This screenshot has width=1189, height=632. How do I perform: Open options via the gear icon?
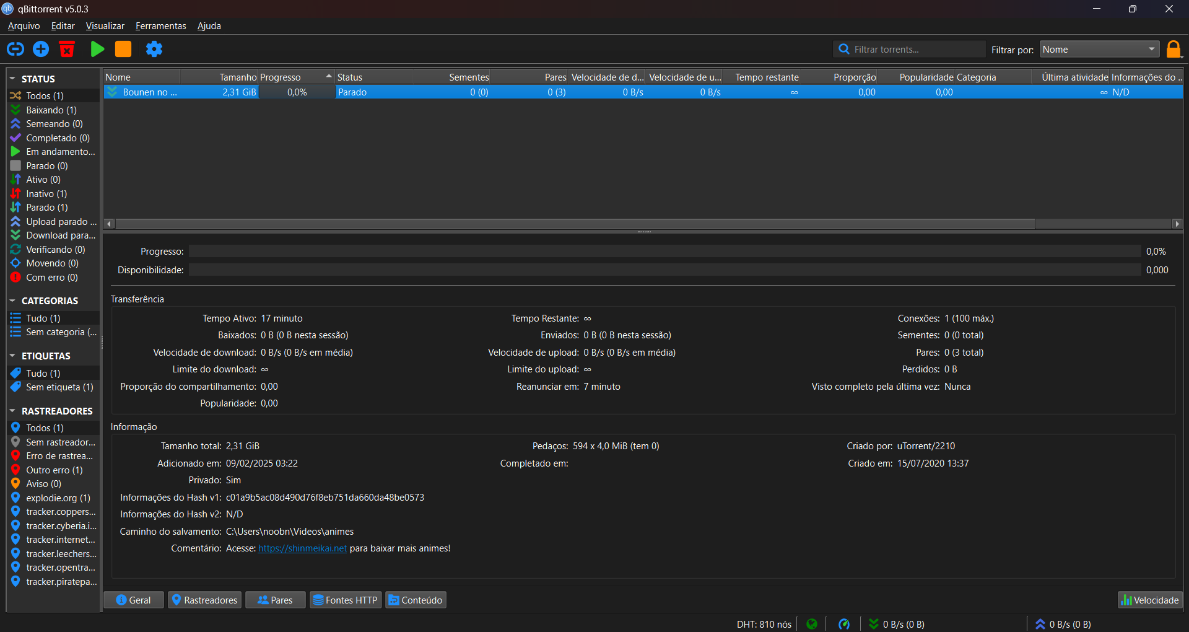[154, 49]
